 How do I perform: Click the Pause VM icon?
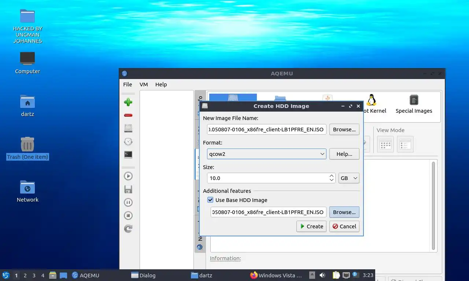click(x=128, y=202)
